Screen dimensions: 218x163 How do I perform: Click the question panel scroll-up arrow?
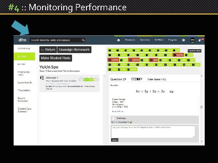[201, 76]
